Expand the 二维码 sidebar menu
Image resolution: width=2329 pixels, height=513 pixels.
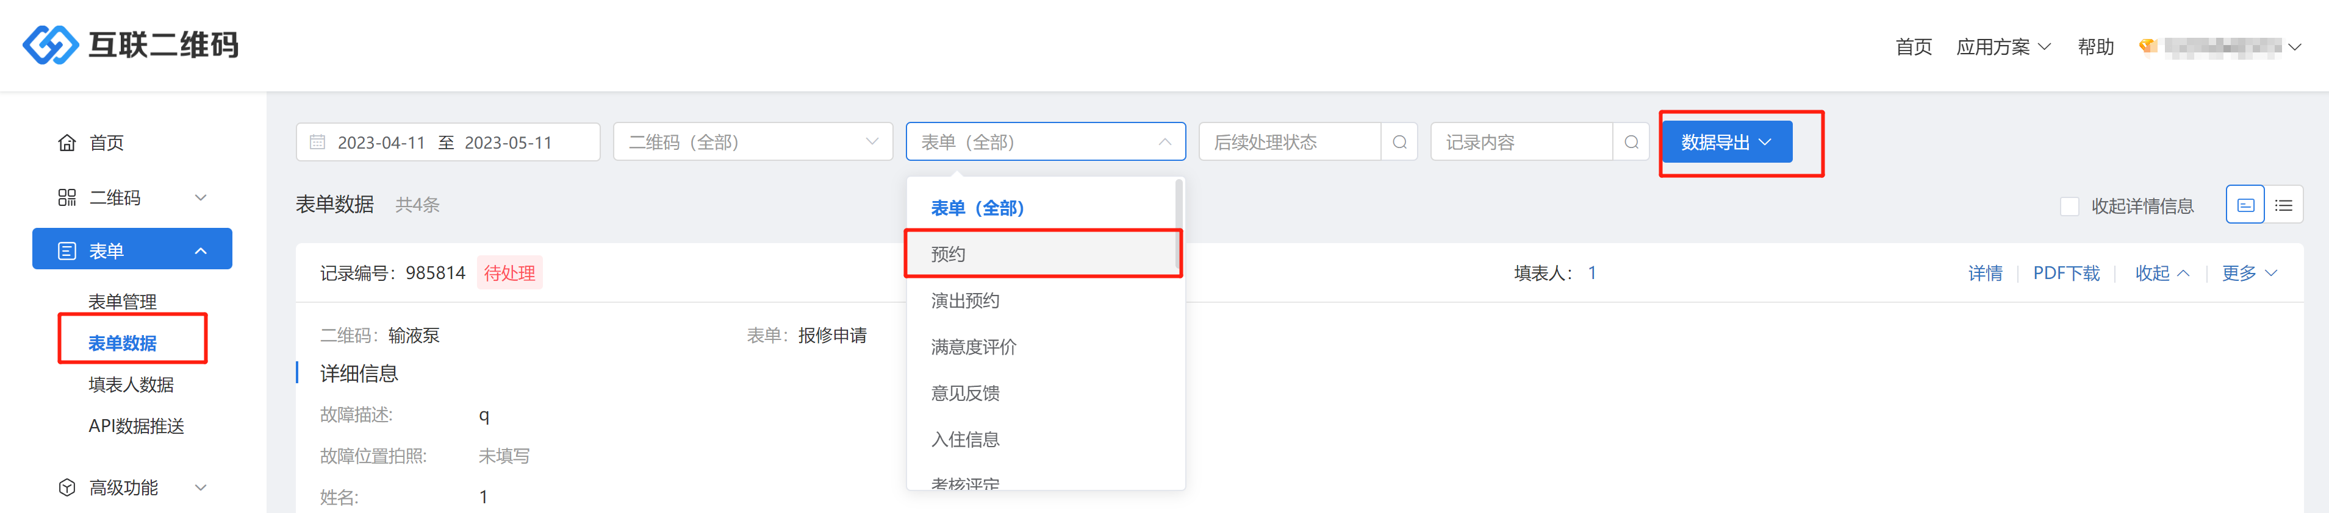131,198
